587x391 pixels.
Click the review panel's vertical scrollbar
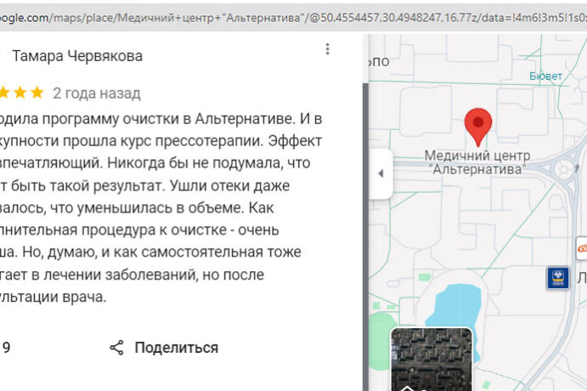pos(365,212)
